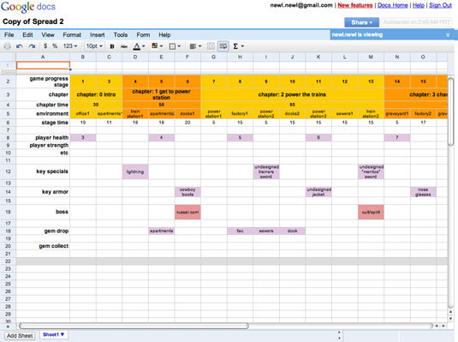Viewport: 458px width, 342px height.
Task: Select the Sheet1 tab
Action: pos(53,334)
